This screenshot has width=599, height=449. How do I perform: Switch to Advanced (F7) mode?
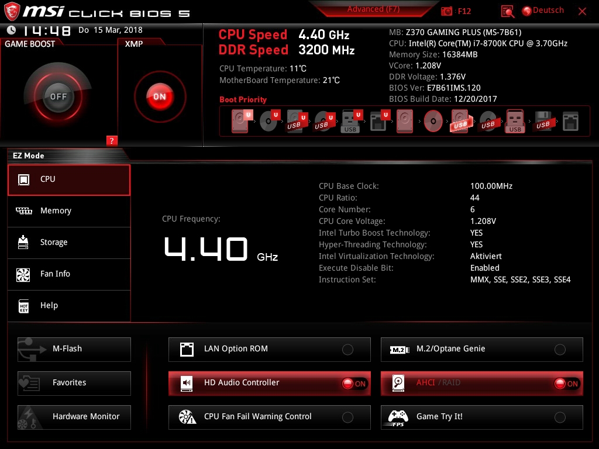click(373, 9)
